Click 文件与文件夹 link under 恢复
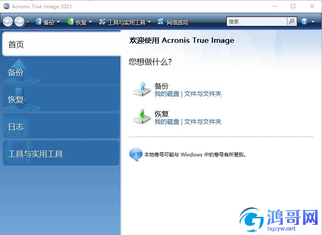The image size is (322, 235). (203, 122)
